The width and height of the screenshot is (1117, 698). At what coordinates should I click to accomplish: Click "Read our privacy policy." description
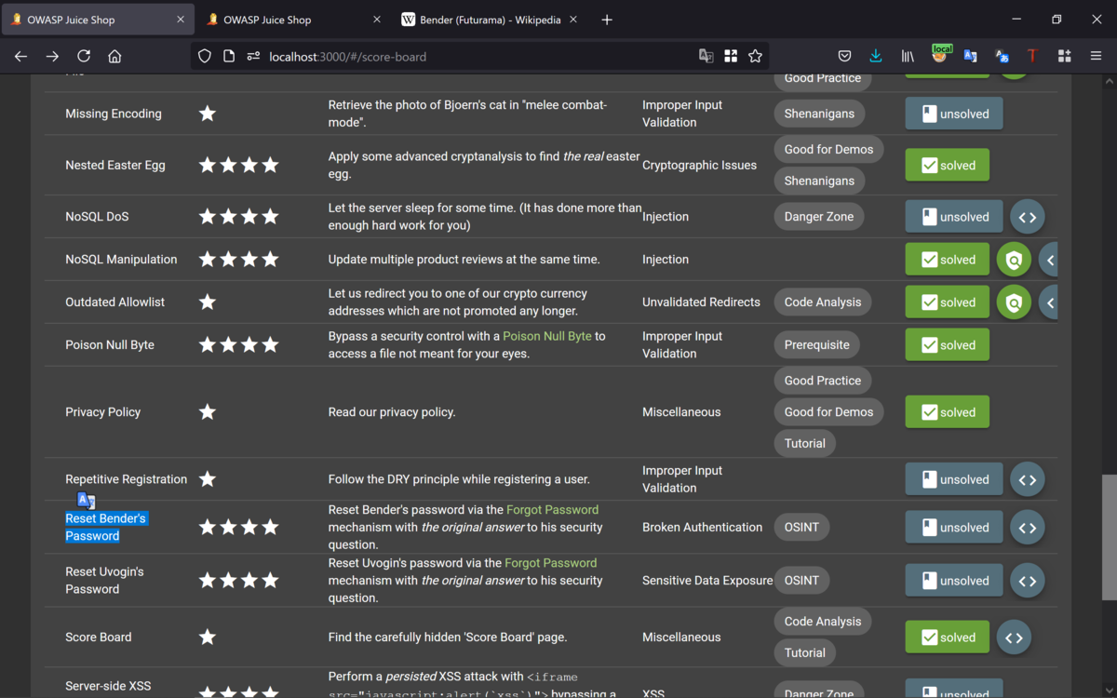(x=392, y=412)
